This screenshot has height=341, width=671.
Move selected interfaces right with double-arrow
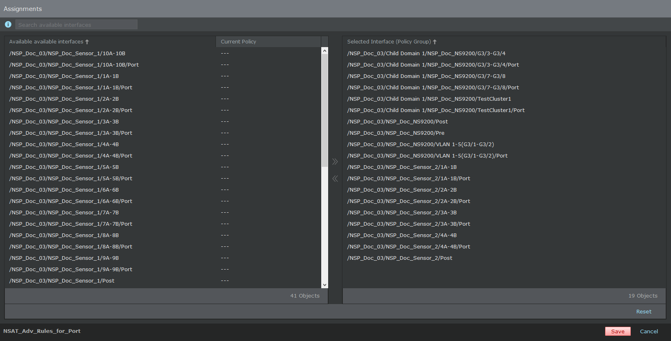pos(335,162)
